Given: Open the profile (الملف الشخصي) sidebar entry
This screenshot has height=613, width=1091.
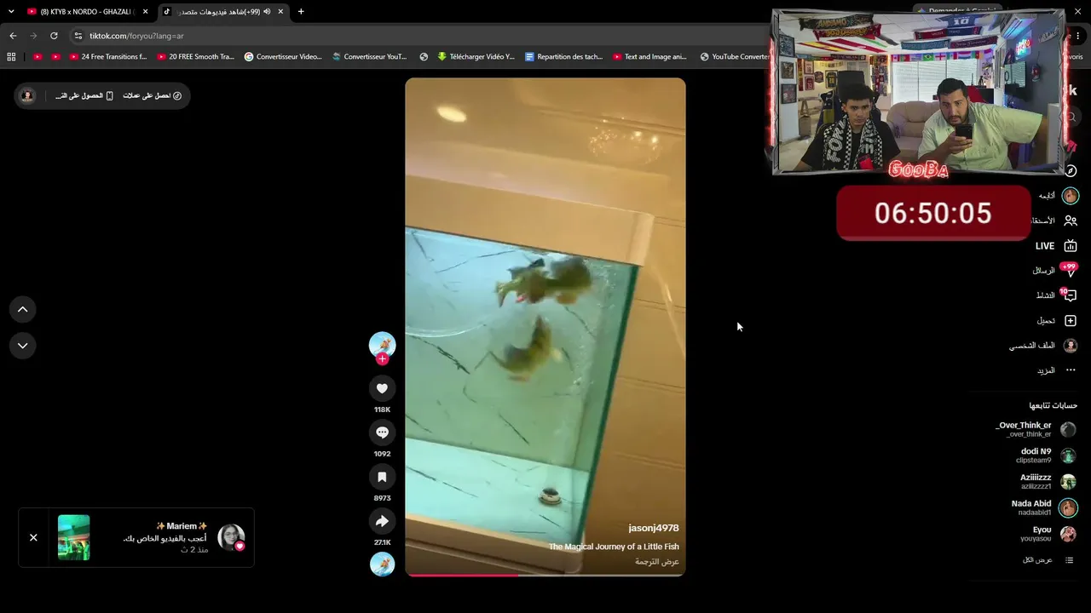Looking at the screenshot, I should 1043,346.
